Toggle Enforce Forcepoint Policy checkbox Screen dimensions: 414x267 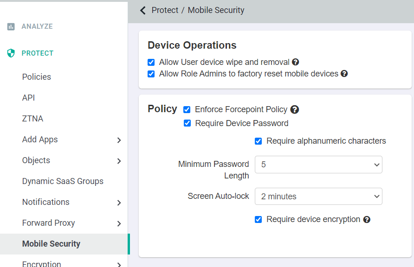tap(187, 110)
